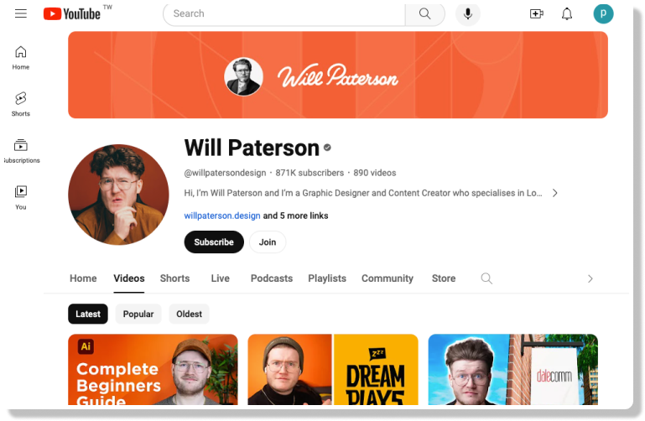
Task: Select the Popular sort chip
Action: (x=138, y=314)
